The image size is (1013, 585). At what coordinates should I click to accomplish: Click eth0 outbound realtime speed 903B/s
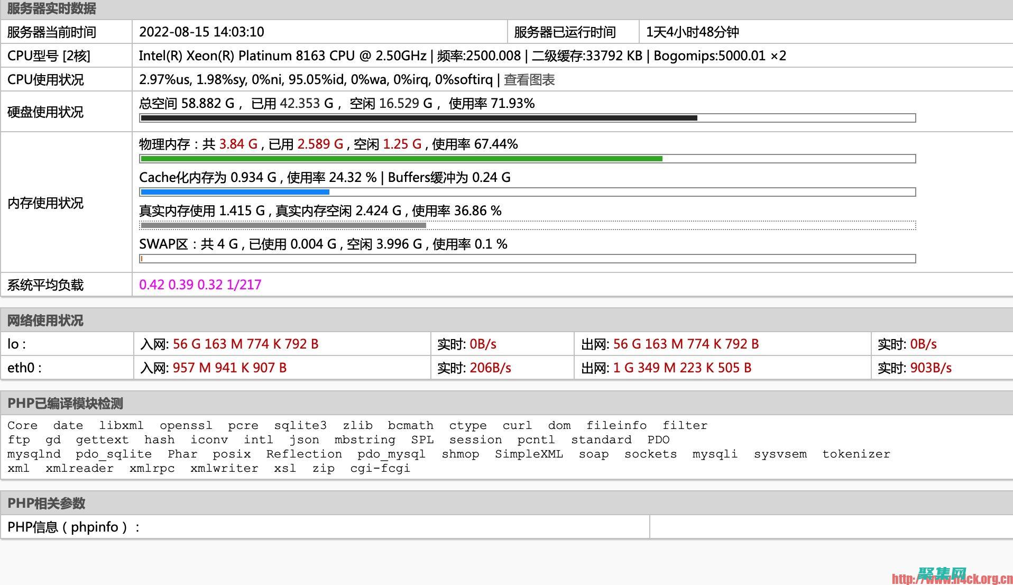pos(931,368)
